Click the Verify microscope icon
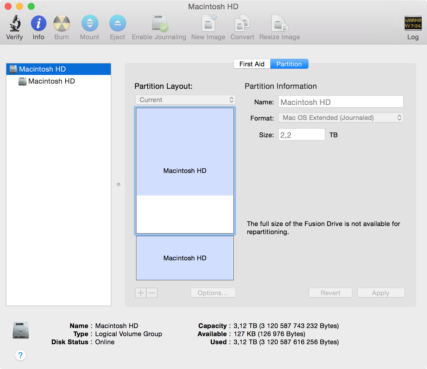Screen dimensions: 427x369 click(15, 23)
